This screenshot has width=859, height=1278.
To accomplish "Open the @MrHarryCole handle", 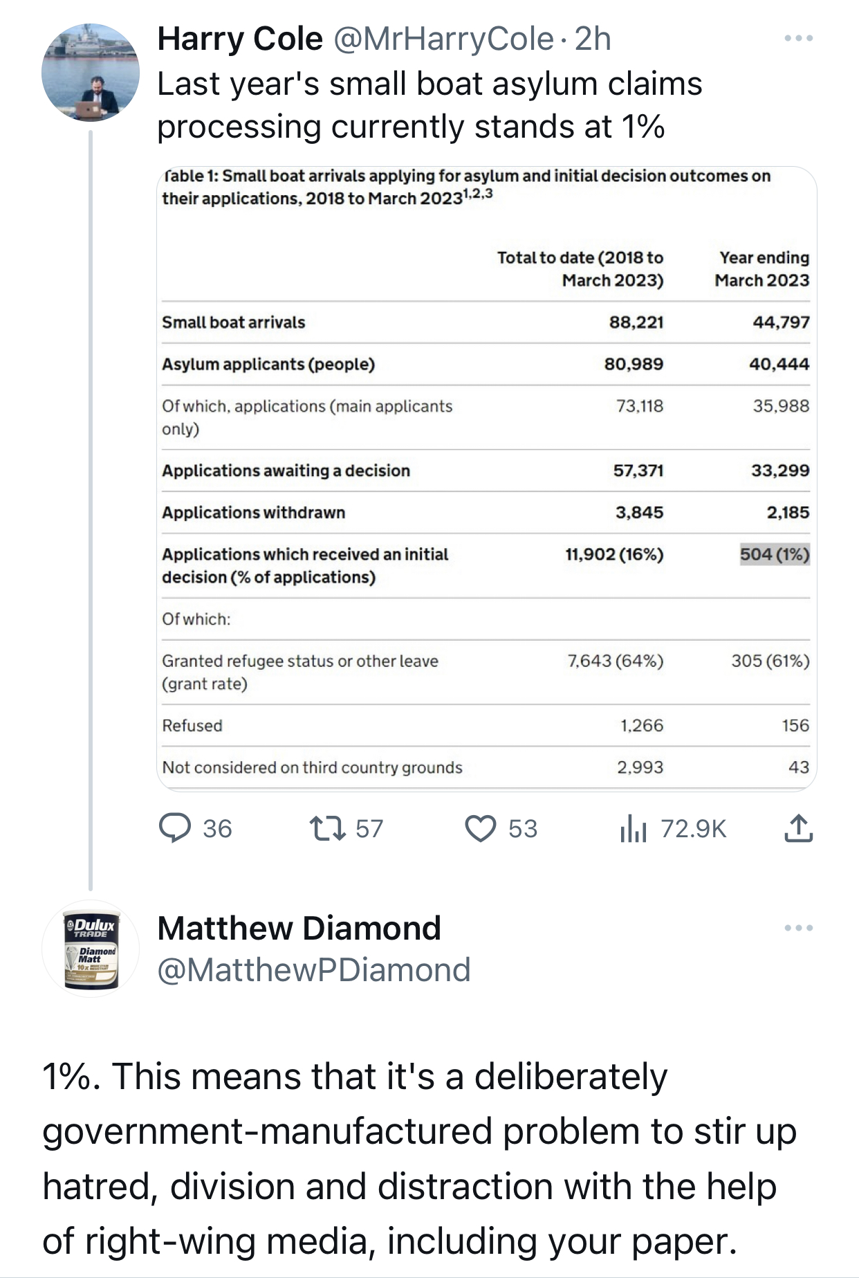I will coord(443,39).
